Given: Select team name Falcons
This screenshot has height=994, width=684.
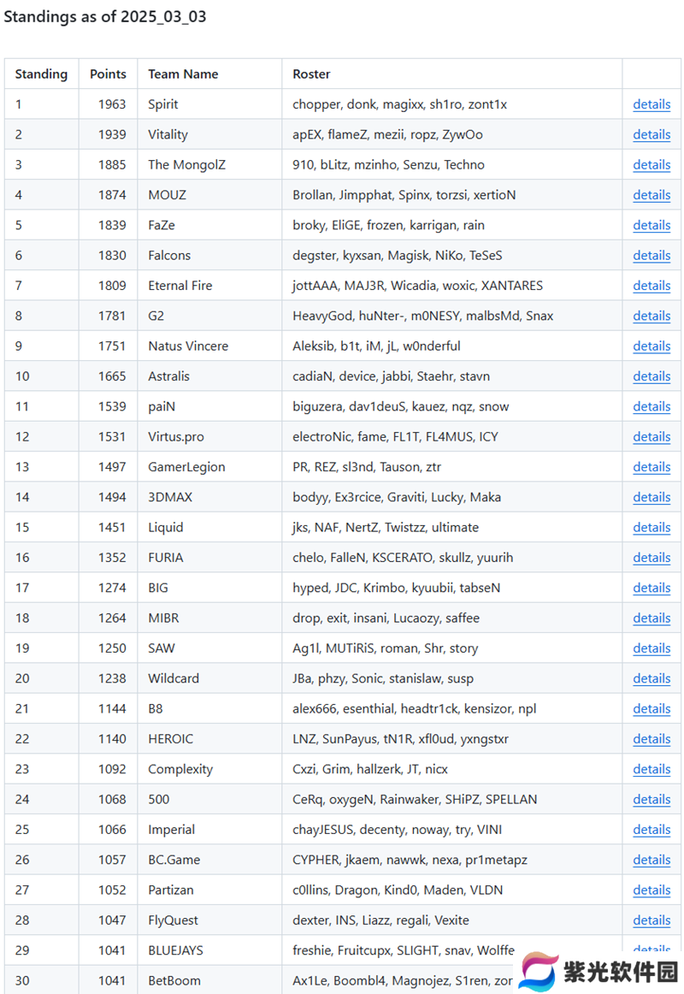Looking at the screenshot, I should 169,256.
